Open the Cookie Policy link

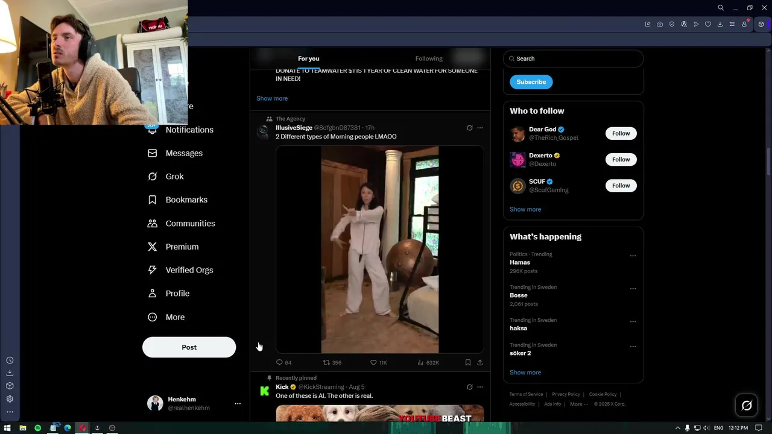coord(603,394)
